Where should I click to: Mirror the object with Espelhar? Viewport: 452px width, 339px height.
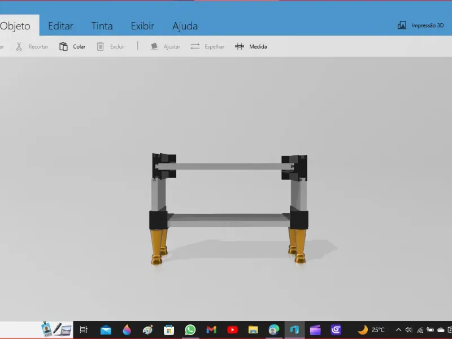(x=207, y=46)
